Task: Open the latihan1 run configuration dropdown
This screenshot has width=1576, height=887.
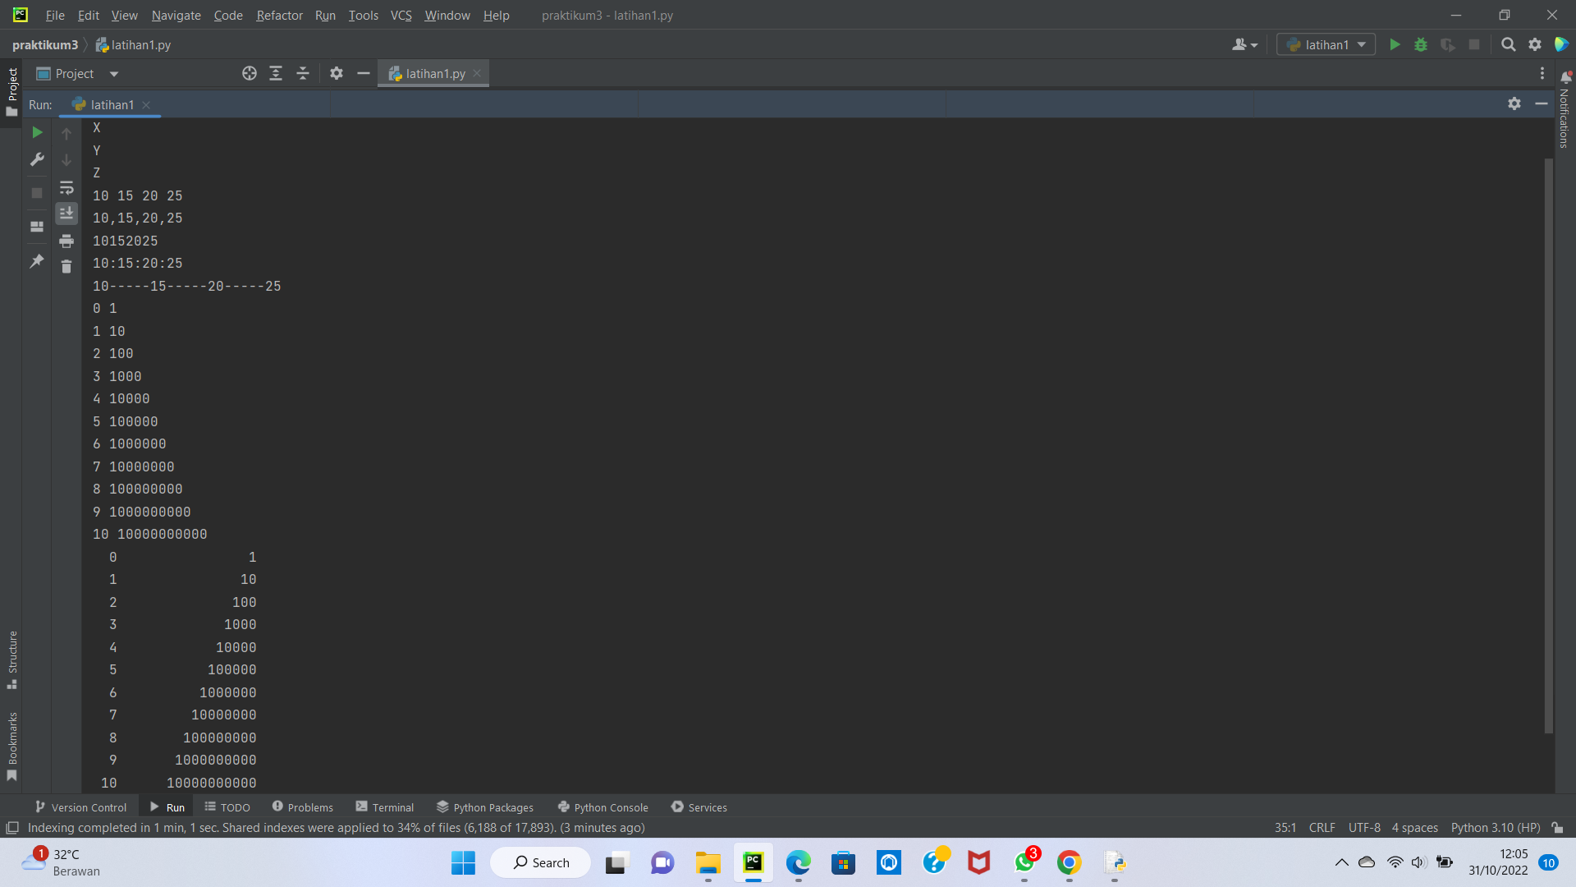Action: tap(1326, 45)
